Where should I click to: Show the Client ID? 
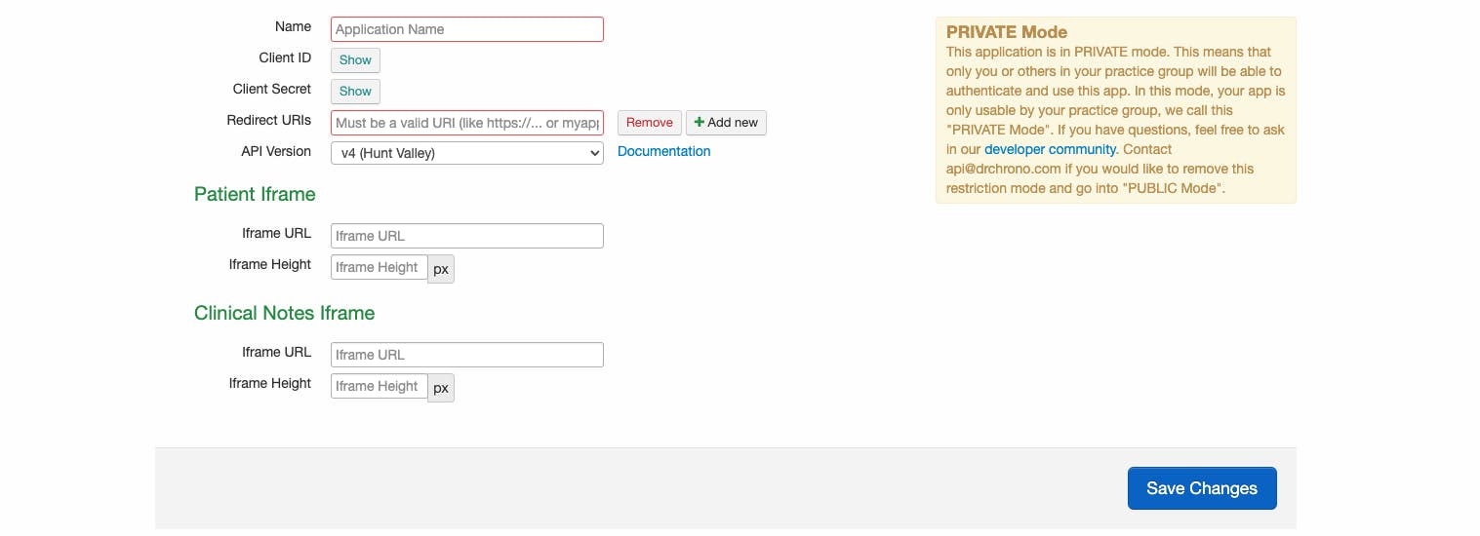(x=355, y=60)
